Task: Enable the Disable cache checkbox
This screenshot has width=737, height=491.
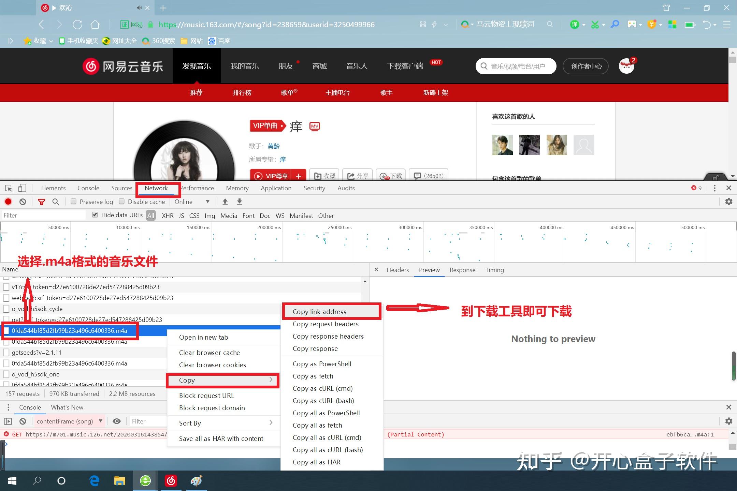Action: [x=122, y=202]
